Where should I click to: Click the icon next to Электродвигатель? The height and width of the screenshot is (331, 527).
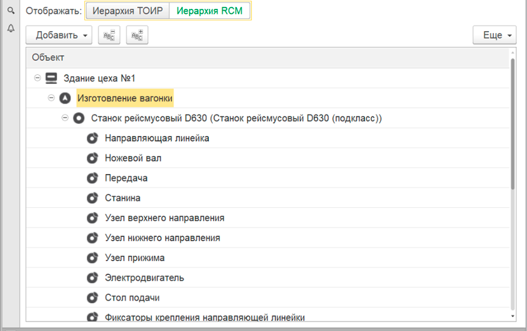93,278
